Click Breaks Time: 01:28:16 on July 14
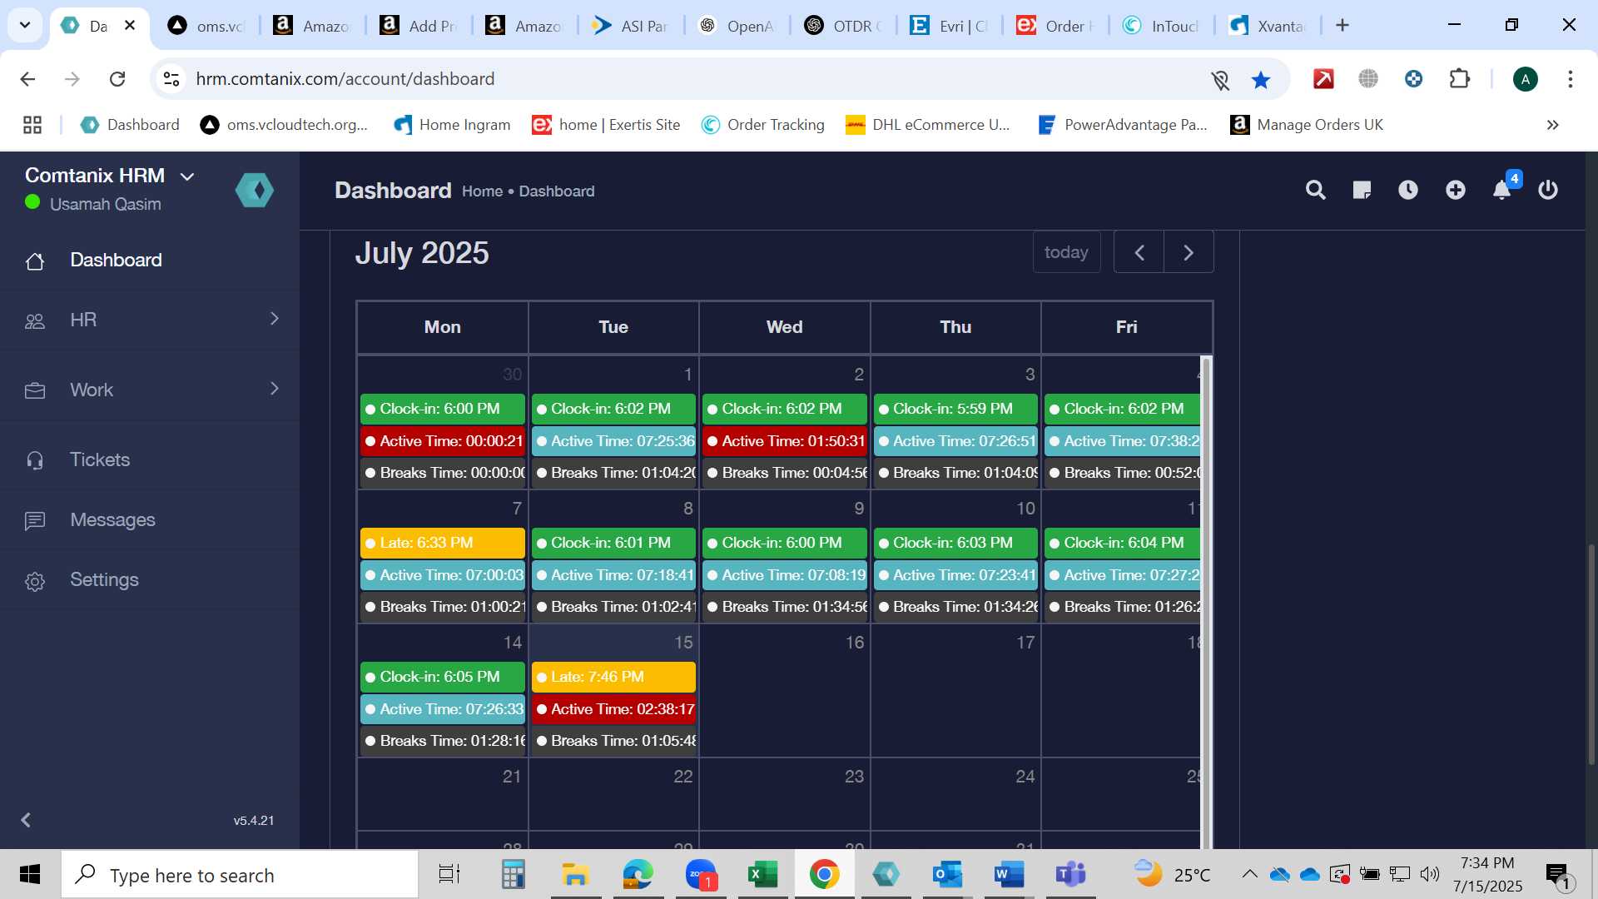Screen dimensions: 1598x899 coord(443,741)
